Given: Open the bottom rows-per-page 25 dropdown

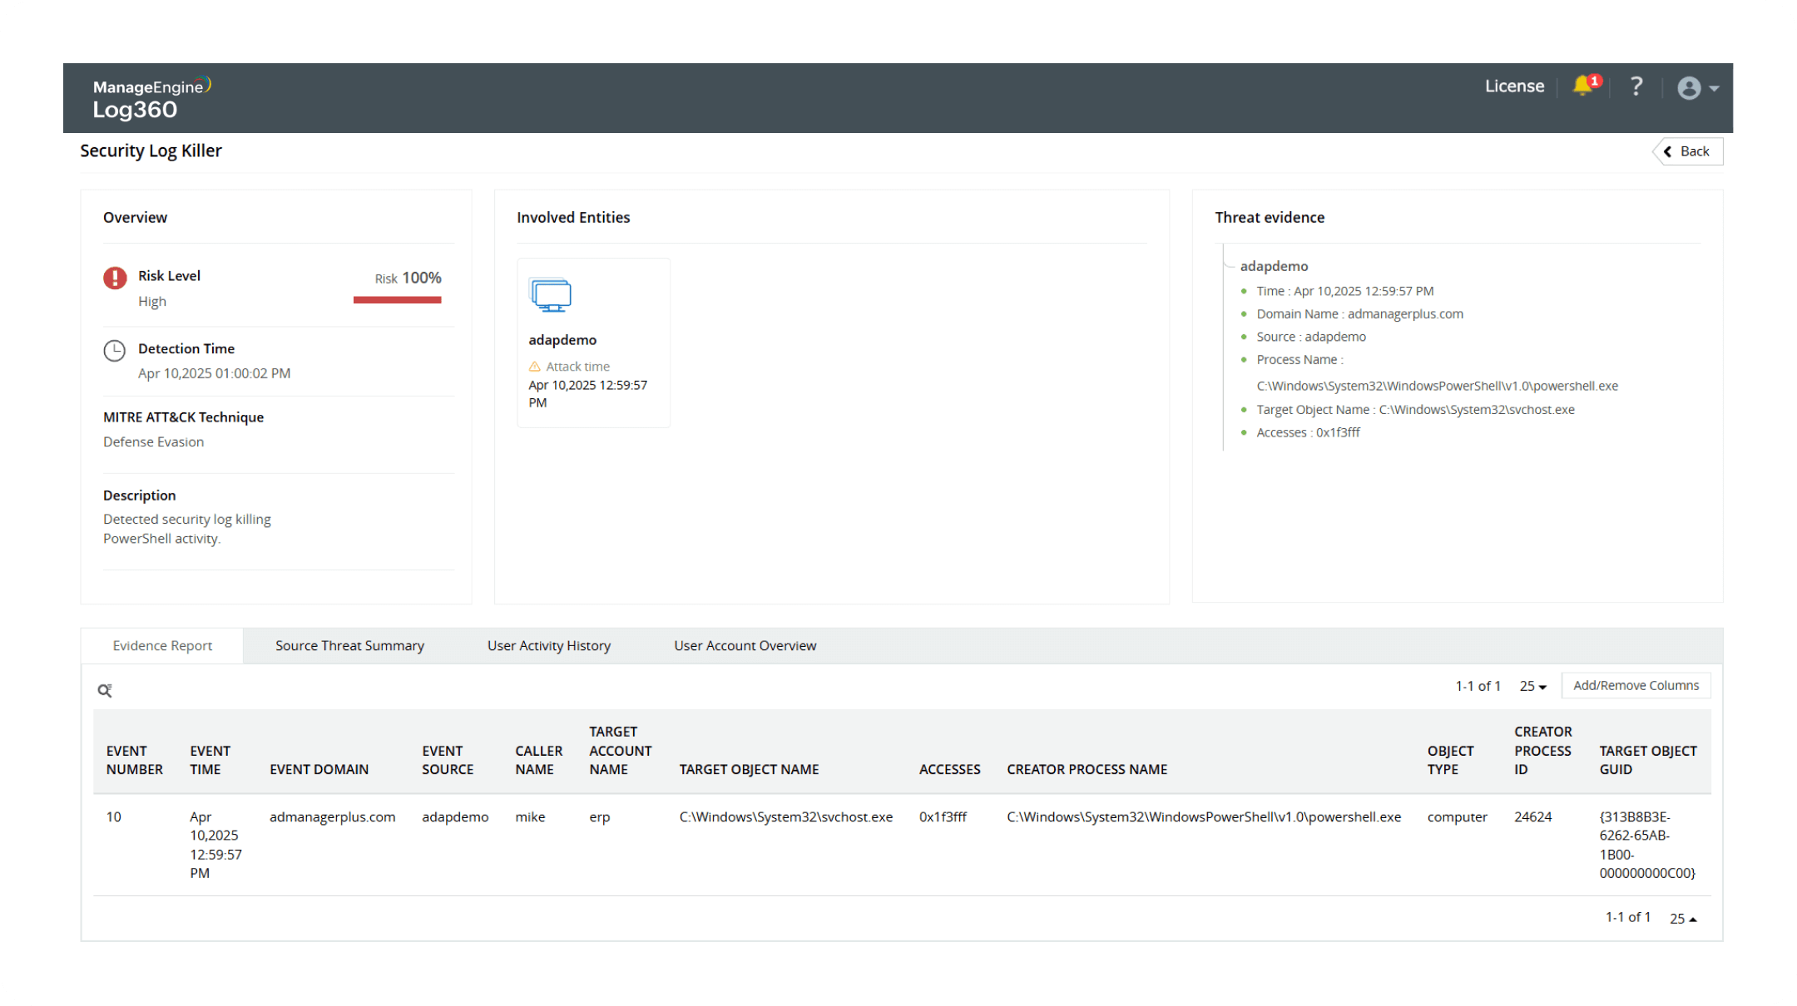Looking at the screenshot, I should (1682, 918).
